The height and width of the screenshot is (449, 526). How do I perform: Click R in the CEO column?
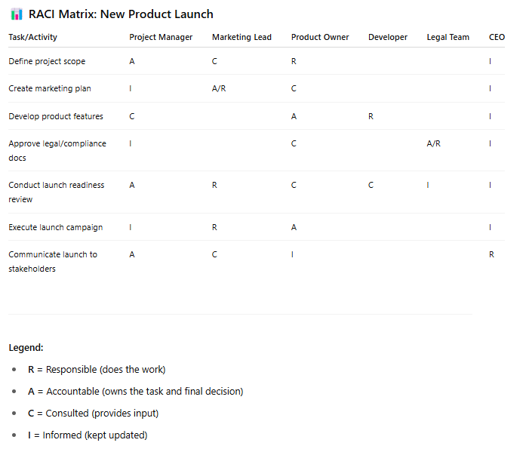[x=491, y=254]
